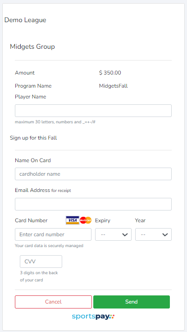
Task: Click the Midgets Group title
Action: 32,47
